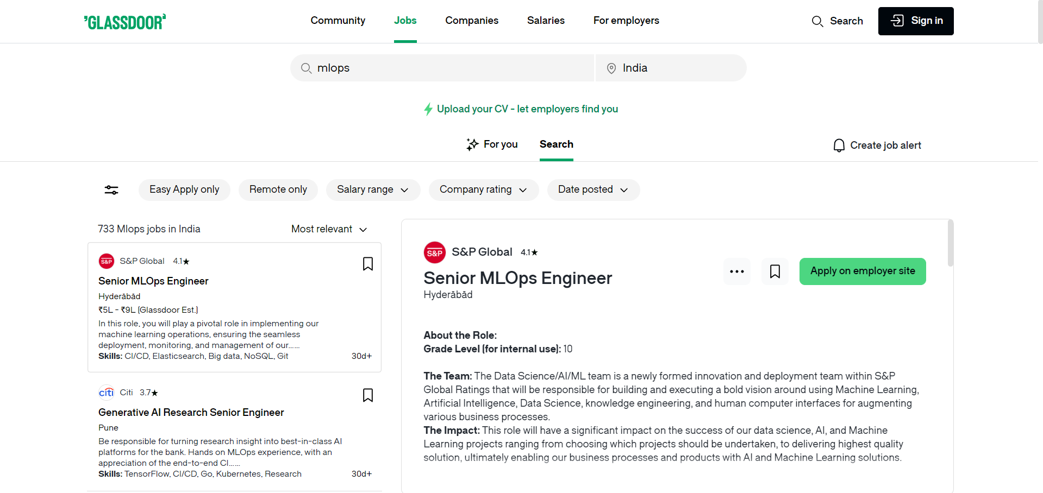1043x493 pixels.
Task: Click 'Pune' location in Citi card
Action: [108, 428]
